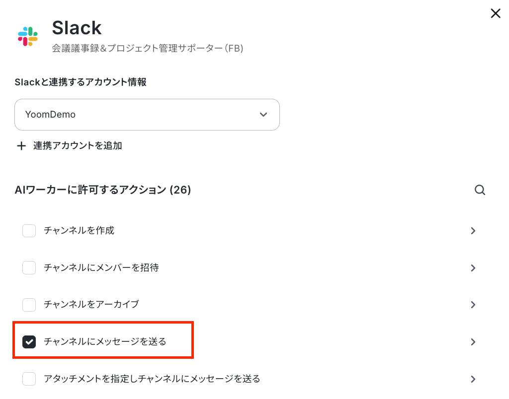Expand チャンネルにメッセージを送る row chevron
The image size is (509, 399).
[473, 341]
